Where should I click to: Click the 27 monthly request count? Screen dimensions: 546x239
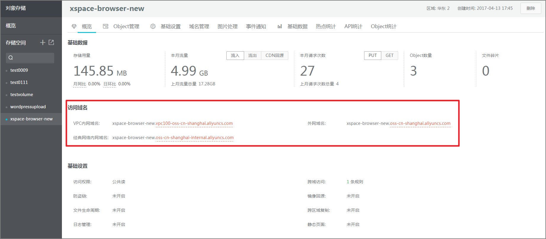(308, 71)
